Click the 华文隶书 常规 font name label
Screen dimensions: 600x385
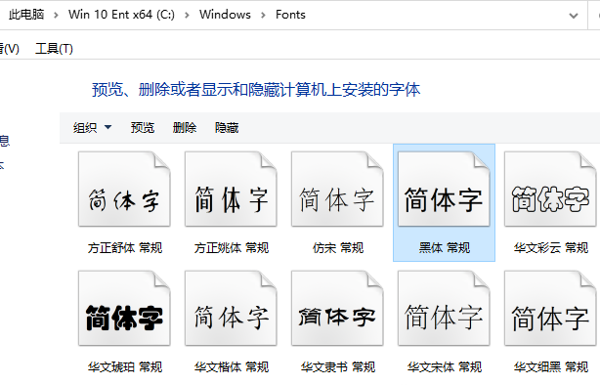point(338,367)
